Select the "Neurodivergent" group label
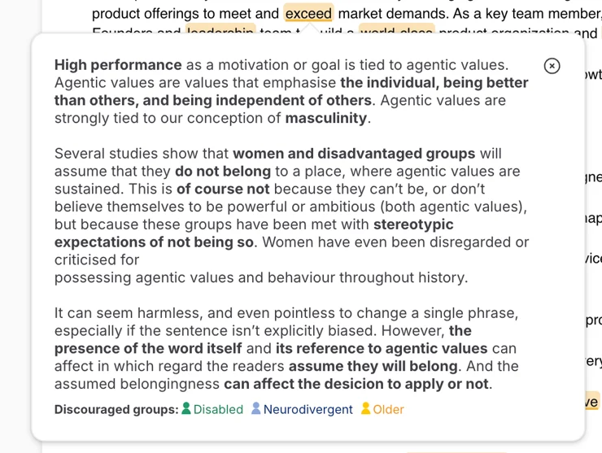Image resolution: width=602 pixels, height=453 pixels. click(x=308, y=409)
